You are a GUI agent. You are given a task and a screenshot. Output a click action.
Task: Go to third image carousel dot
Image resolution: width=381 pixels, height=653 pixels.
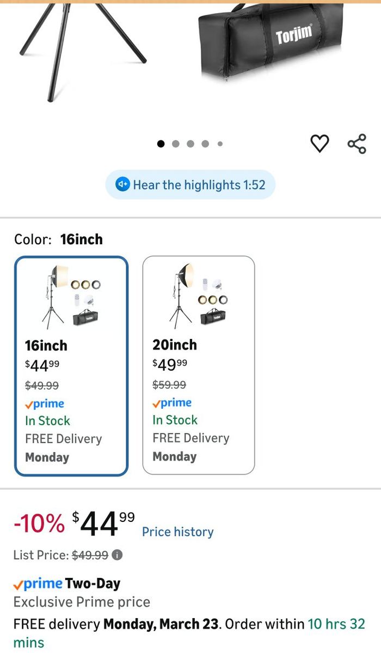pyautogui.click(x=190, y=144)
